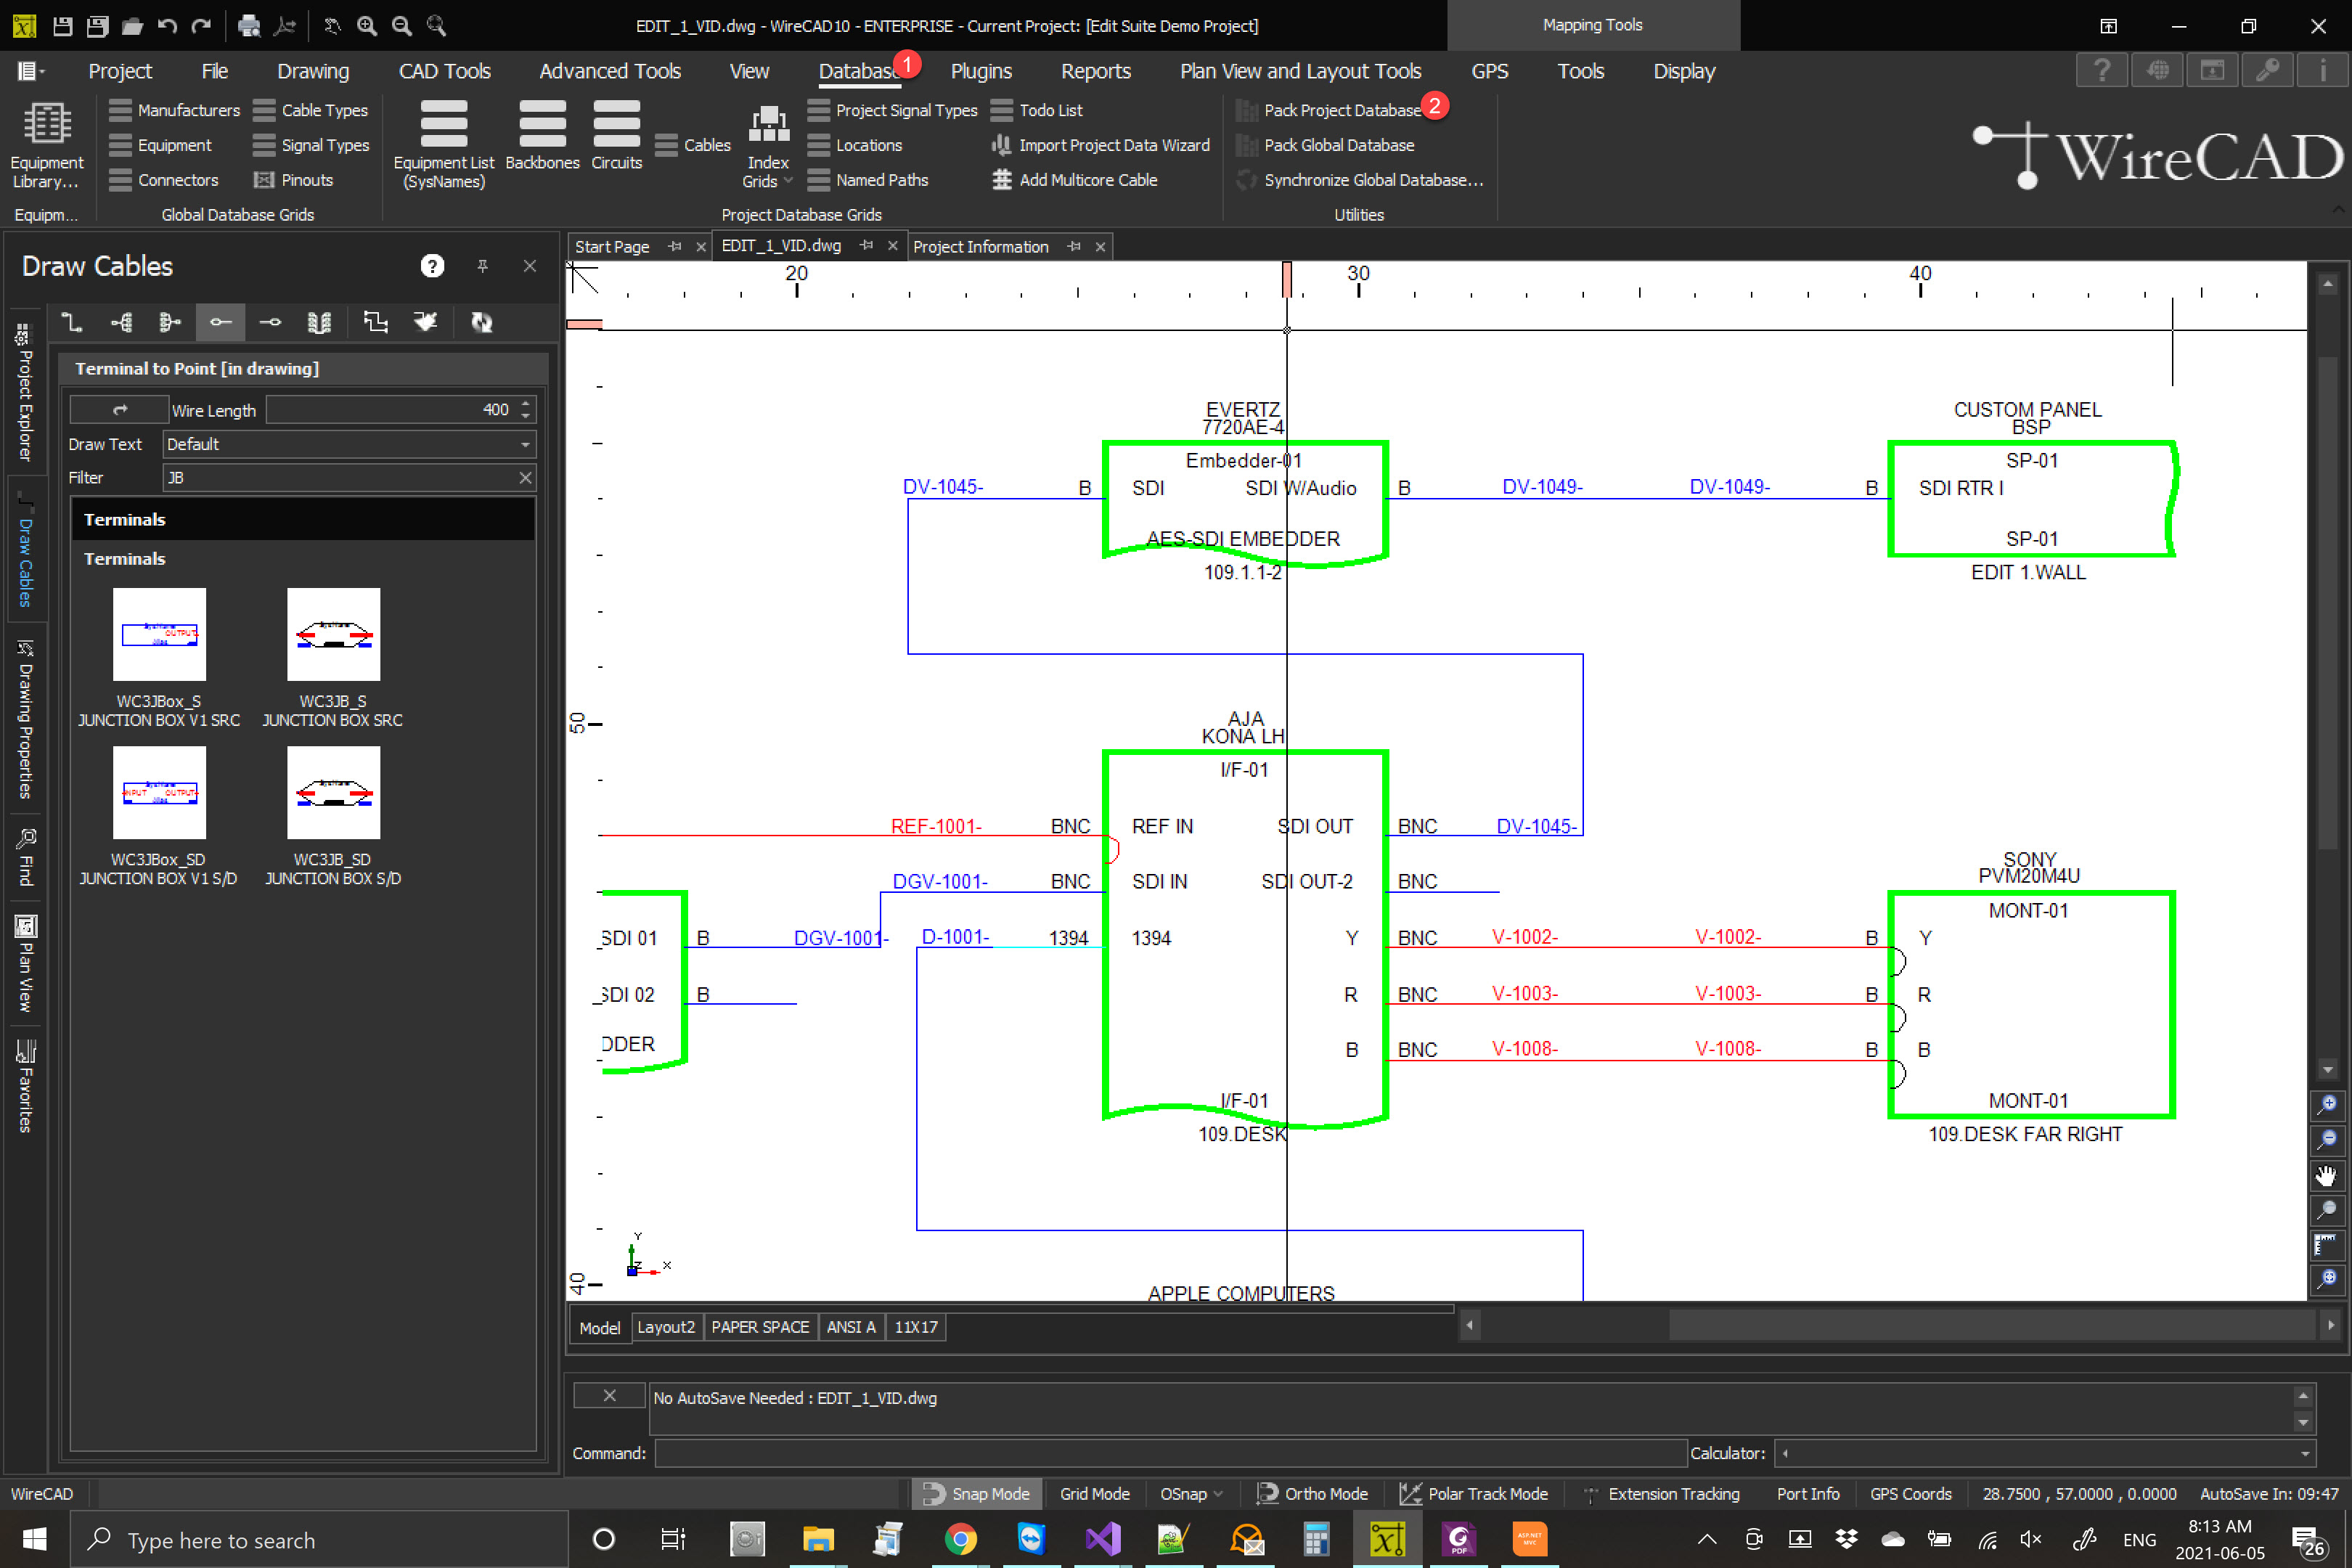2352x1568 pixels.
Task: Open the Equipment Library
Action: point(47,145)
